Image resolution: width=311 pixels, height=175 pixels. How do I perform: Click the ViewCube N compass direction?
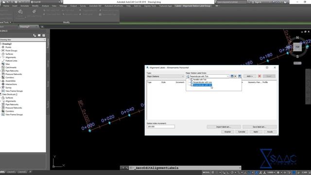(x=297, y=37)
